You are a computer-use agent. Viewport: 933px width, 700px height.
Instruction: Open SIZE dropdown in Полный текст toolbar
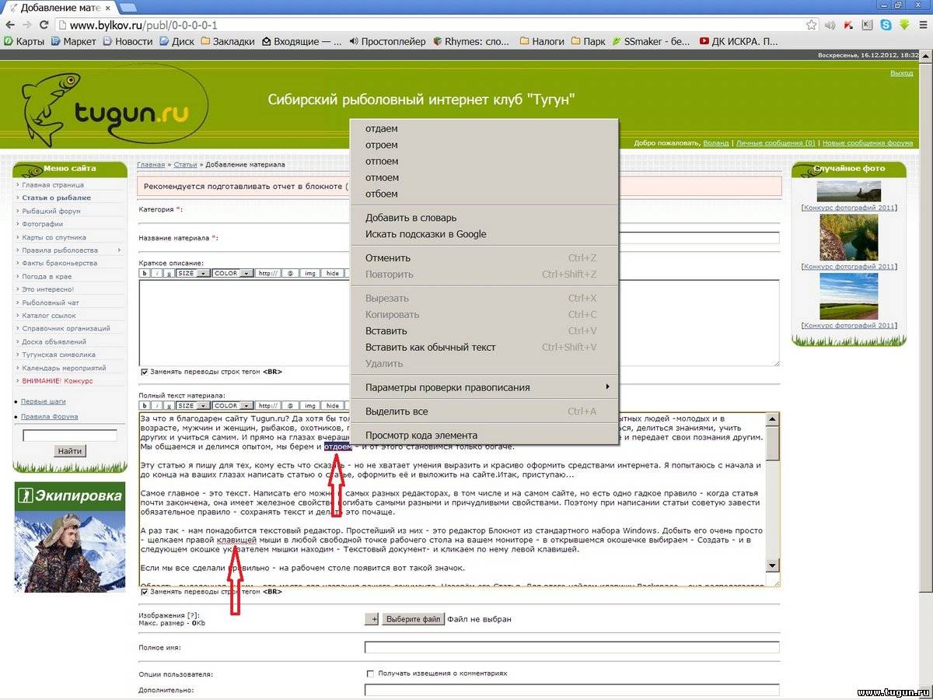pyautogui.click(x=192, y=406)
